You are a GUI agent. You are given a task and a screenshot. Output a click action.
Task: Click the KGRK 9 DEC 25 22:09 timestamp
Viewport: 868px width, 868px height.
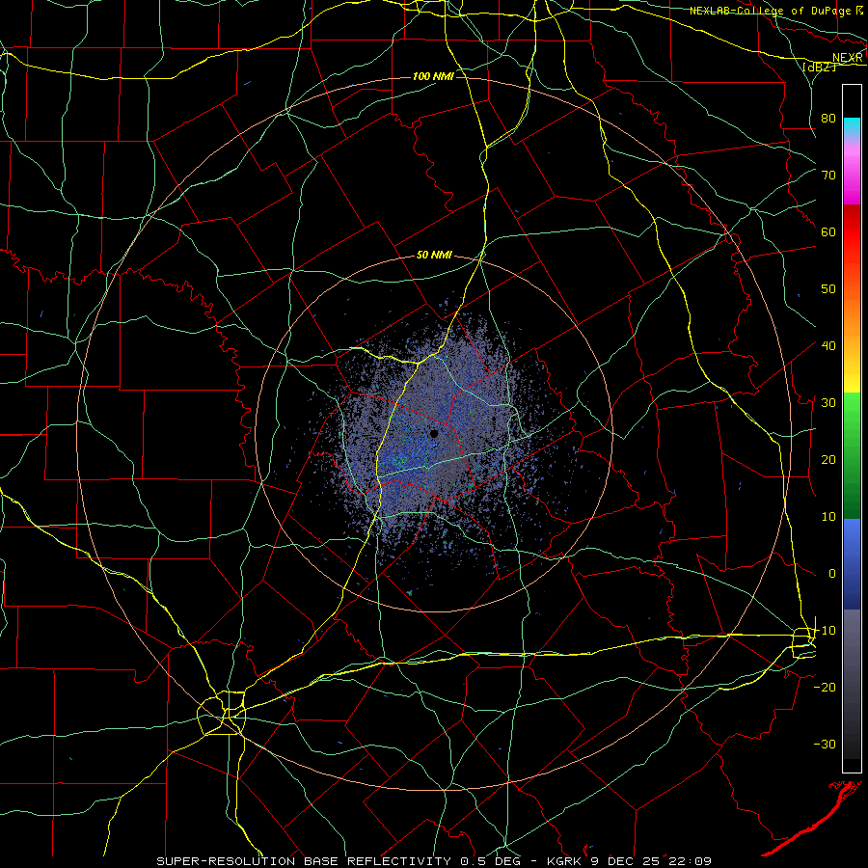[x=629, y=861]
